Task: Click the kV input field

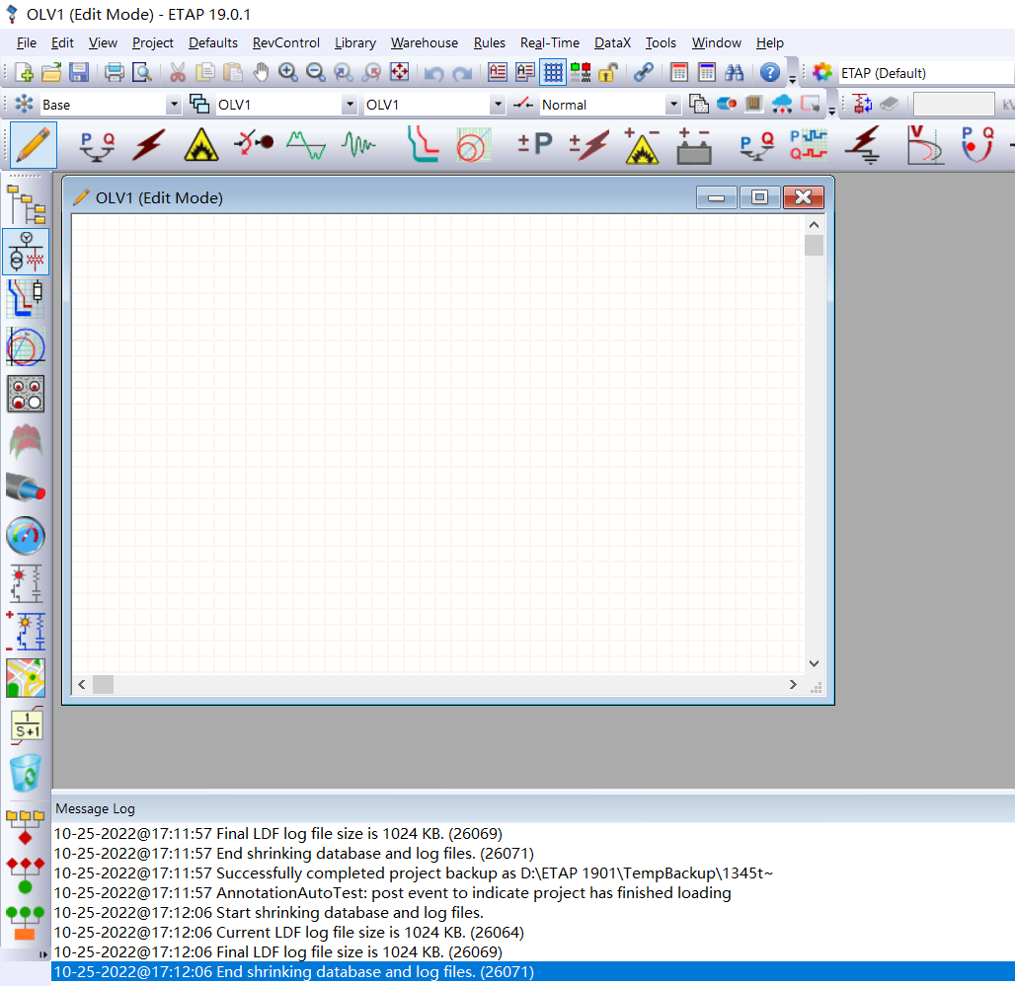Action: (x=954, y=105)
